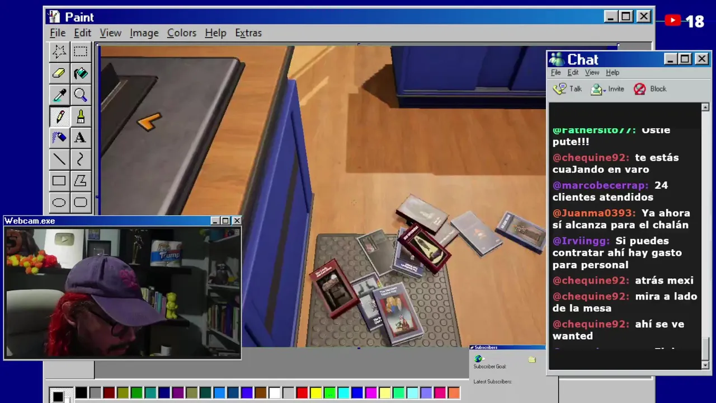Screen dimensions: 716x403
Task: Select the Curve tool
Action: coord(81,160)
